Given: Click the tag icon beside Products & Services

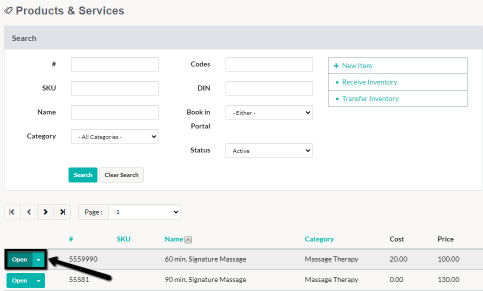Looking at the screenshot, I should point(8,10).
